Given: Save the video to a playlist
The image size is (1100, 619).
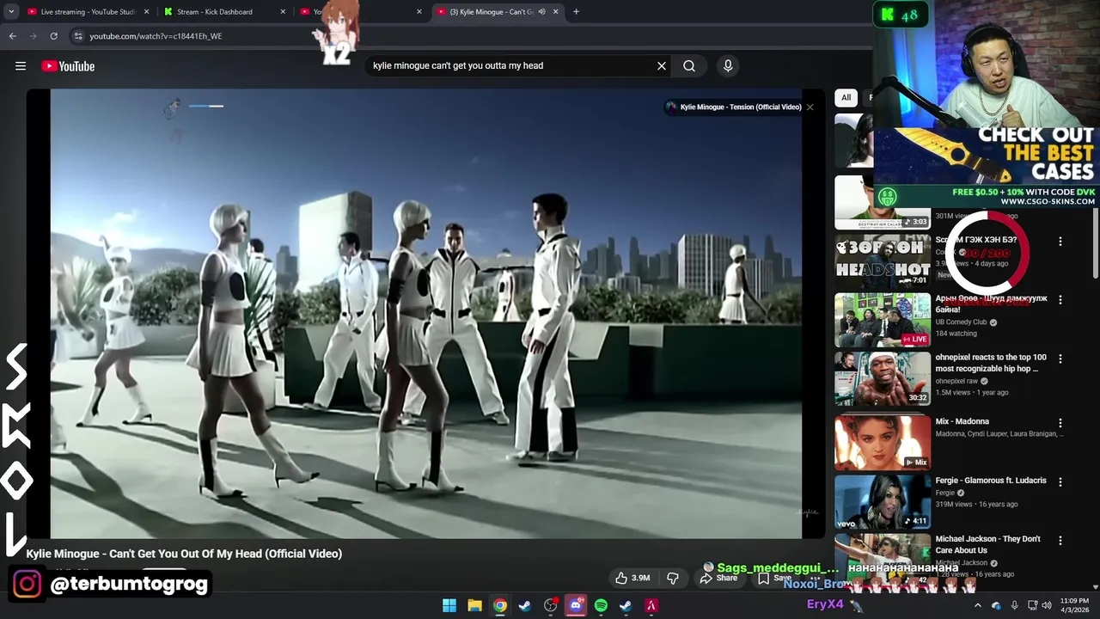Looking at the screenshot, I should pos(773,578).
